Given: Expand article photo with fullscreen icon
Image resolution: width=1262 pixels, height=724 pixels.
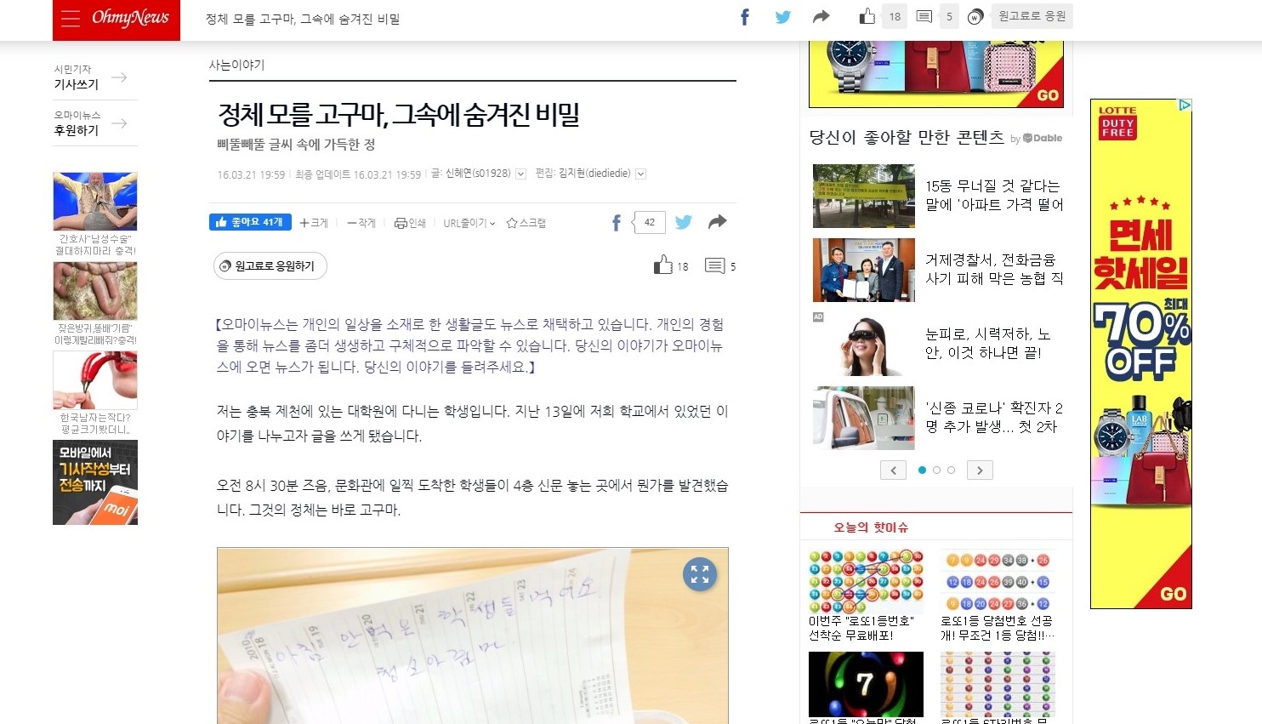Looking at the screenshot, I should [x=700, y=574].
